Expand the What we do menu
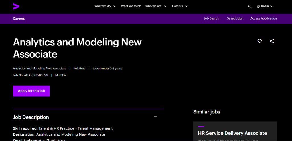 click(105, 6)
